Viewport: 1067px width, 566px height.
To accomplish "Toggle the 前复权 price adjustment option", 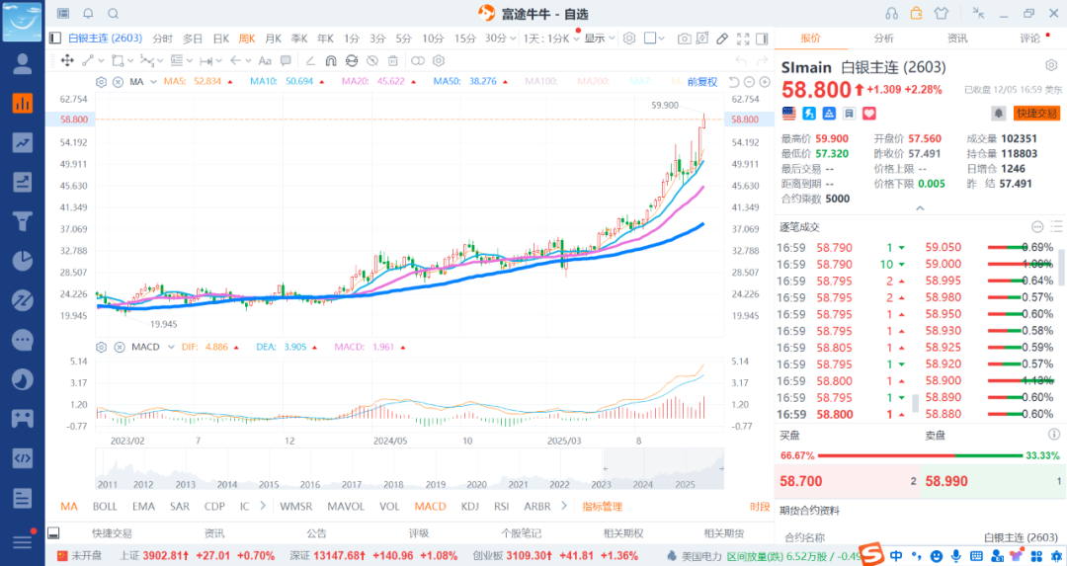I will point(702,81).
